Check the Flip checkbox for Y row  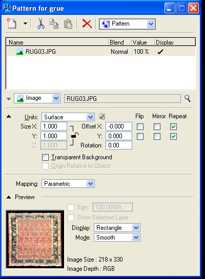[140, 137]
